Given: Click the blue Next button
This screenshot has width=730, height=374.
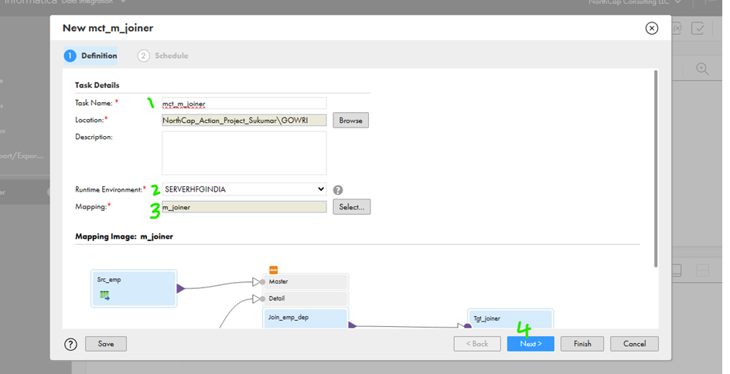Looking at the screenshot, I should coord(530,344).
